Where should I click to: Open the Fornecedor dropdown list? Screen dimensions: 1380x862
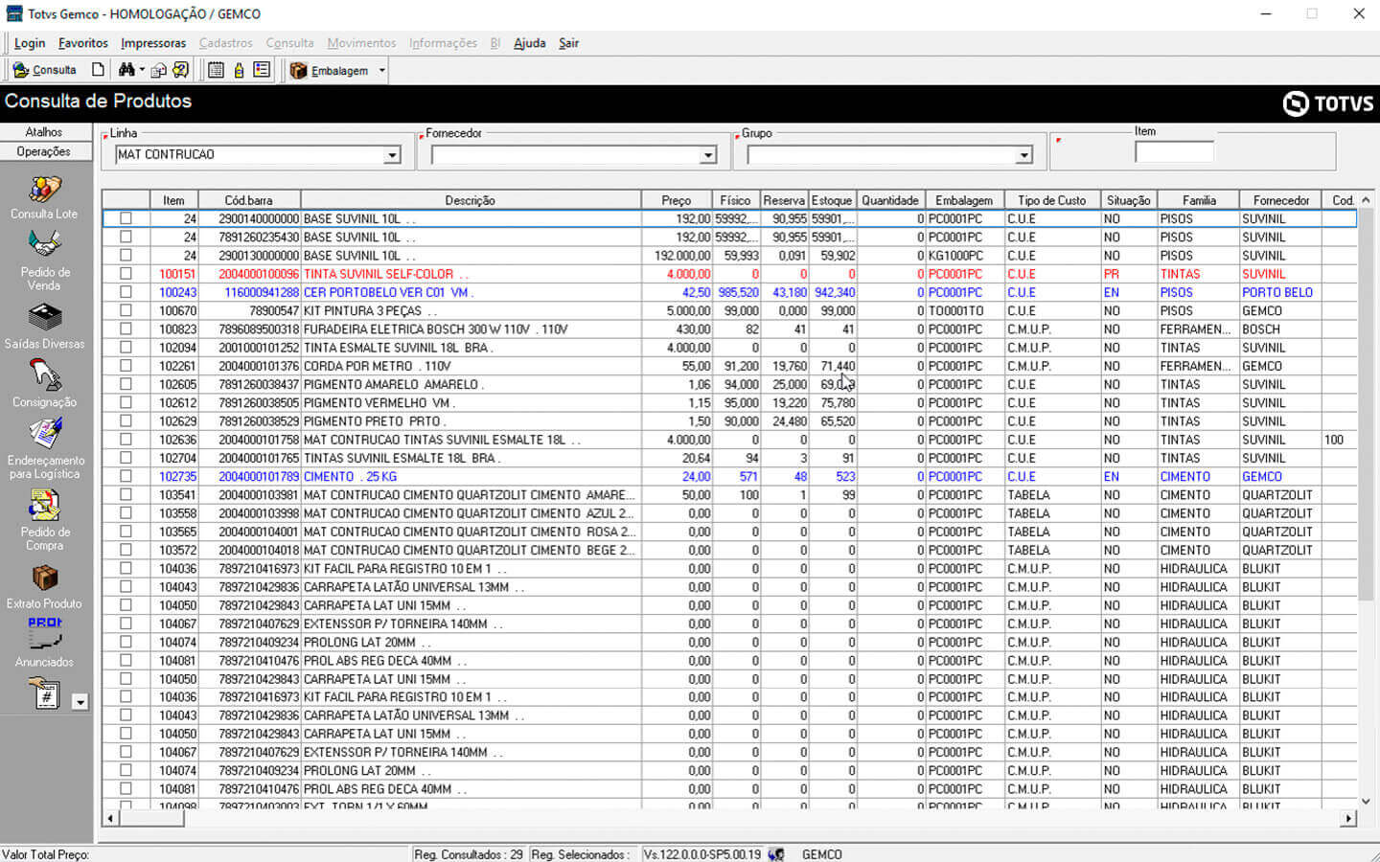707,155
